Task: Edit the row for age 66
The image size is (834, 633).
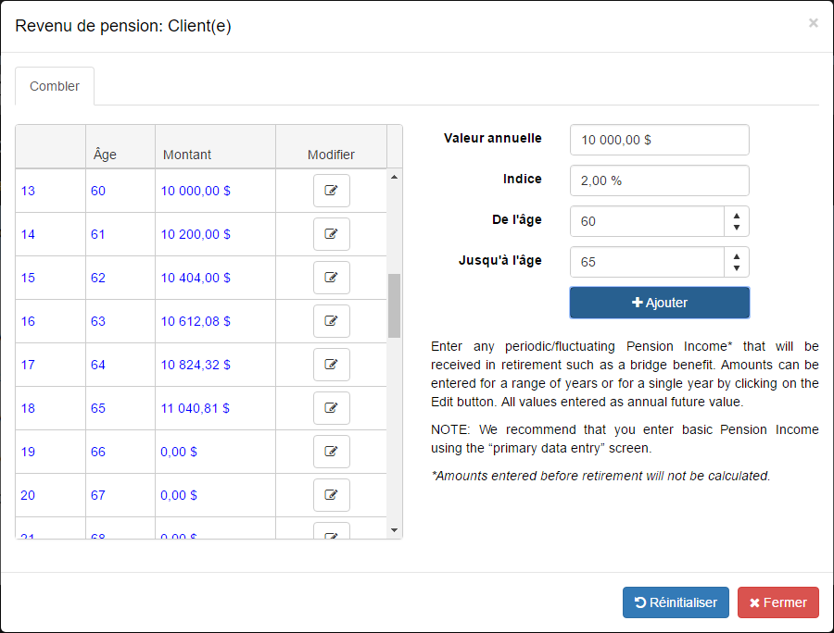Action: pyautogui.click(x=331, y=452)
